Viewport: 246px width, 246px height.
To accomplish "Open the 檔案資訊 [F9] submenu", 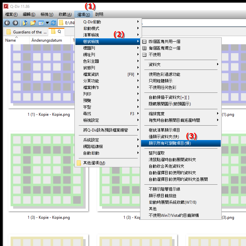I will 108,74.
